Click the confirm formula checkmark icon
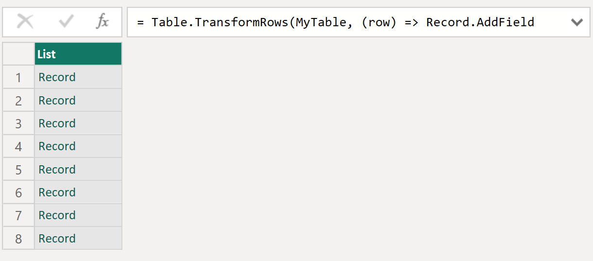The width and height of the screenshot is (593, 261). (x=66, y=22)
